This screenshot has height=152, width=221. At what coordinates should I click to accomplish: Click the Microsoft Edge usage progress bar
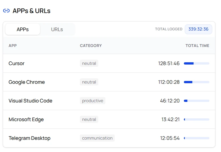[197, 119]
